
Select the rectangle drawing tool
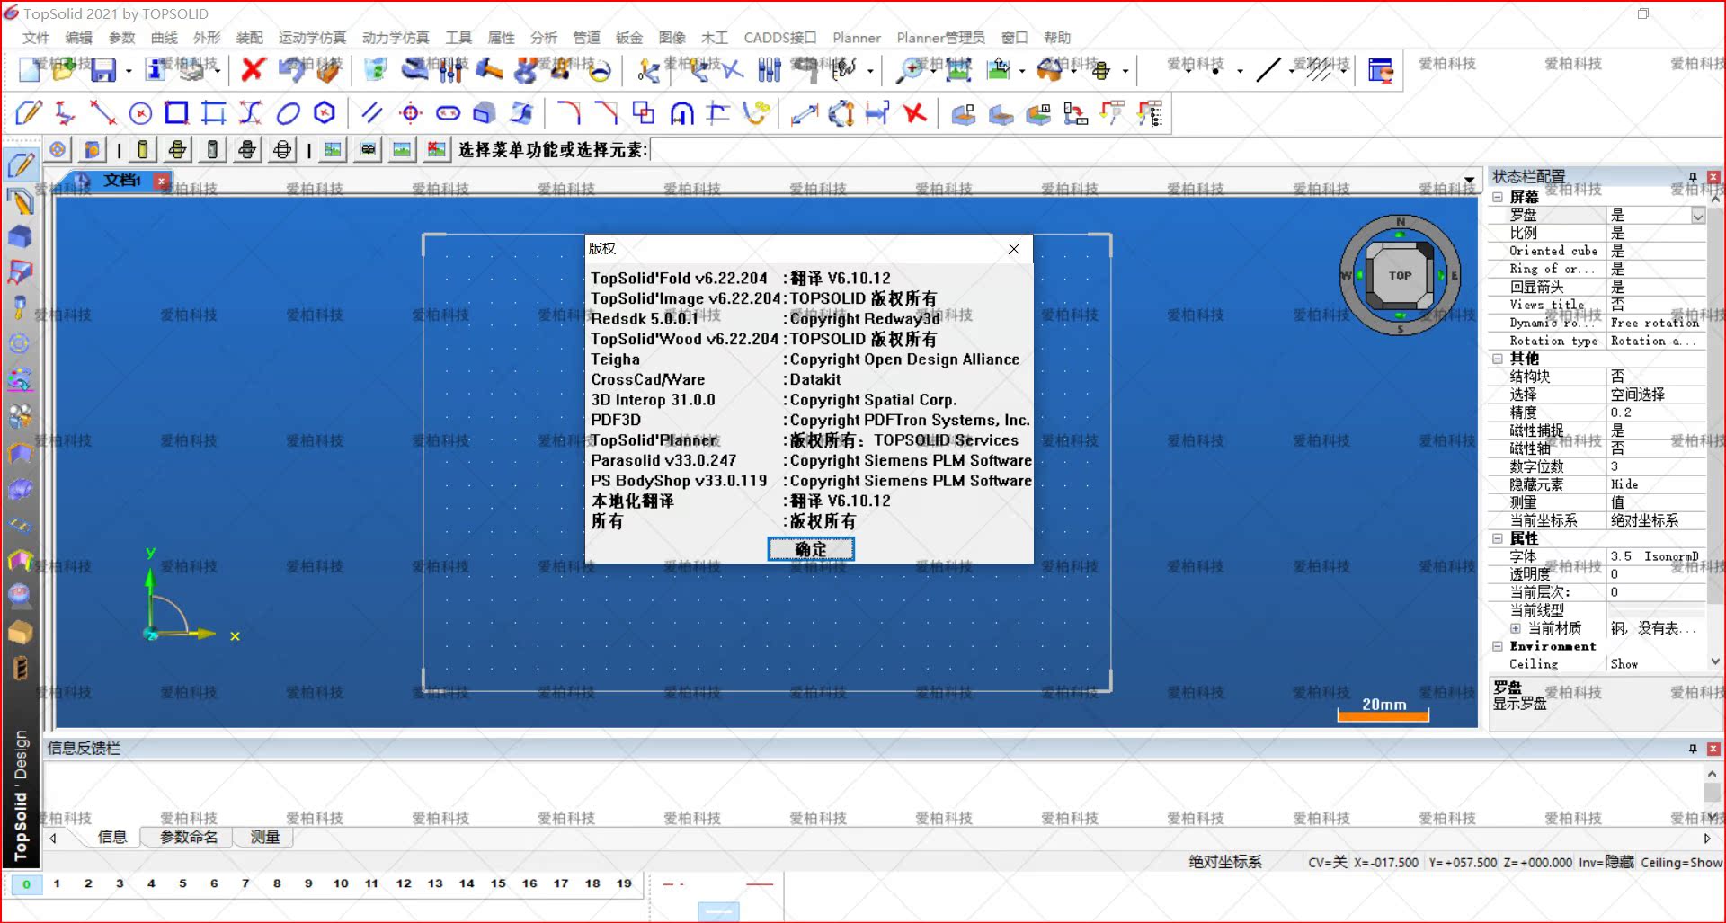click(x=176, y=113)
